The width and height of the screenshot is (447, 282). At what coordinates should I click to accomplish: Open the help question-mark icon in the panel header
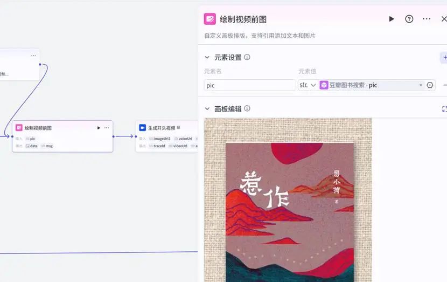pyautogui.click(x=409, y=19)
